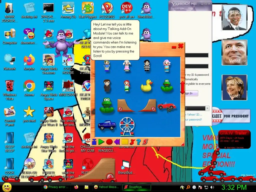Select the Bad Piggies desktop icon
256x192 pixels.
click(88, 10)
